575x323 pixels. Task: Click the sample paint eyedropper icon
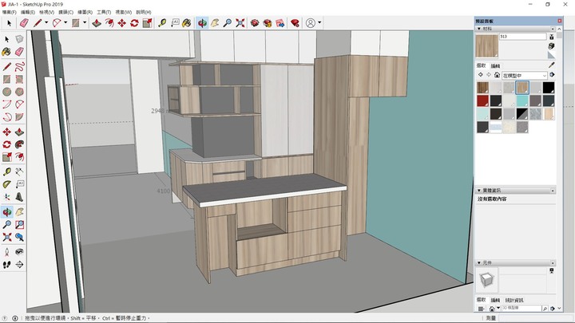click(x=551, y=65)
